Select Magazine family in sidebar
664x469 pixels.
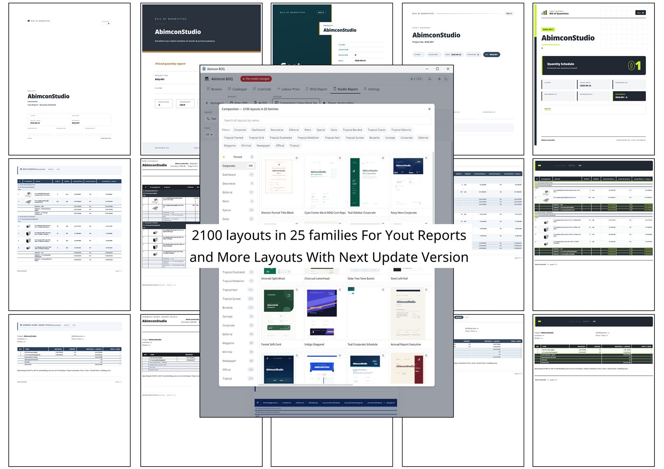(x=238, y=343)
